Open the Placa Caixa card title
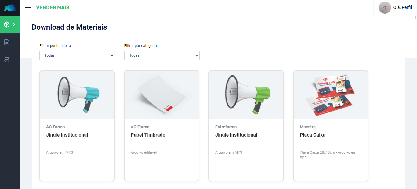The image size is (417, 189). pyautogui.click(x=313, y=135)
